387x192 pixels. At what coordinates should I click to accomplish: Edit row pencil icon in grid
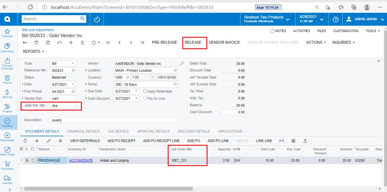click(x=49, y=141)
